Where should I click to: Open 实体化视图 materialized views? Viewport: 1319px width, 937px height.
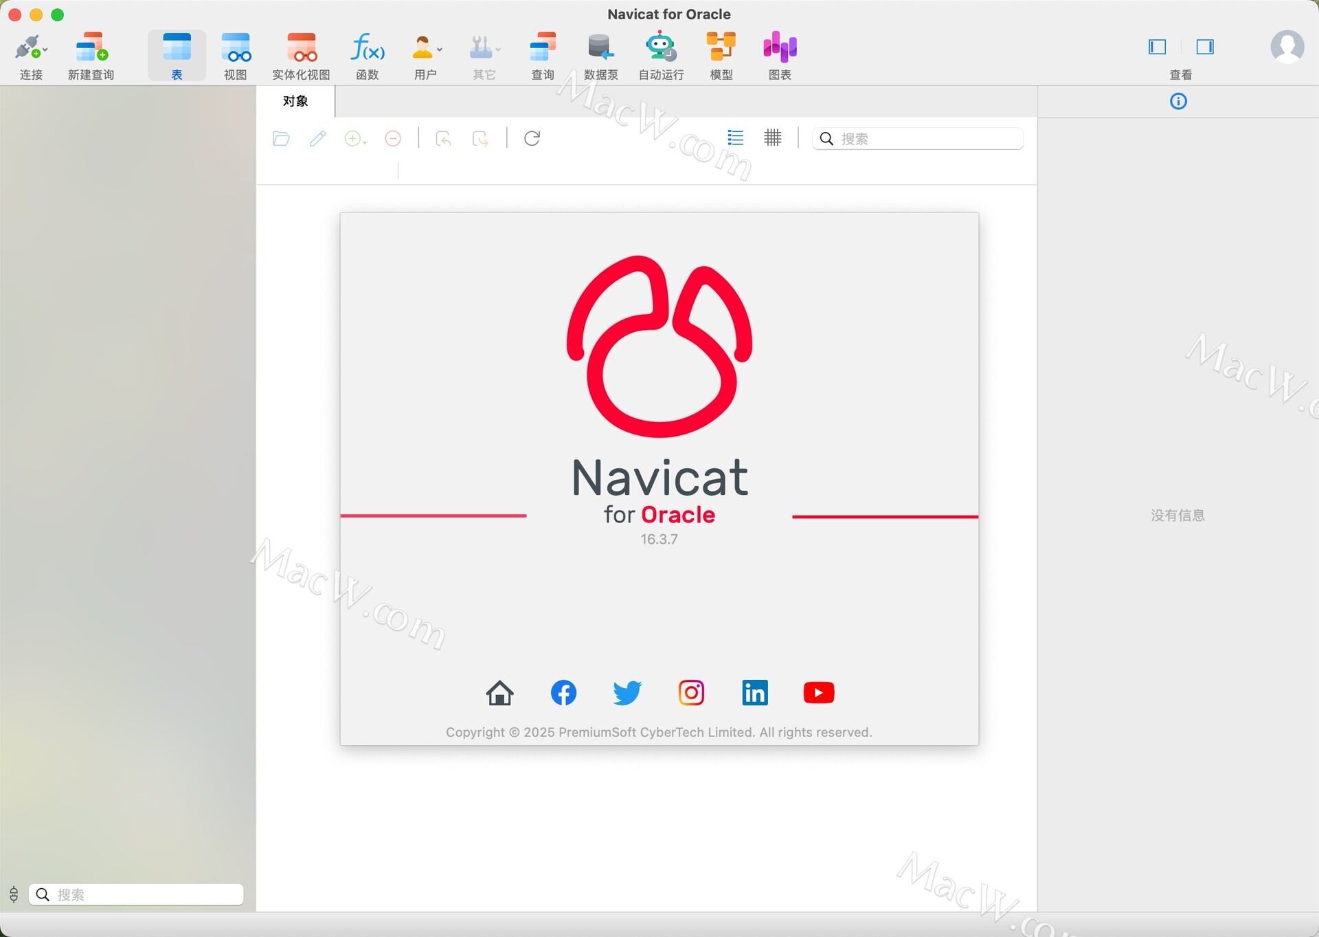pyautogui.click(x=301, y=56)
